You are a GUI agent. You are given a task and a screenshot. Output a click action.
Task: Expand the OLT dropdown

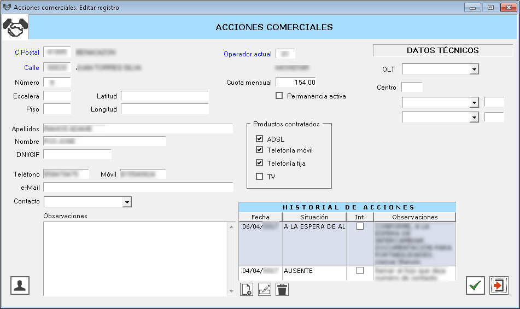(474, 69)
